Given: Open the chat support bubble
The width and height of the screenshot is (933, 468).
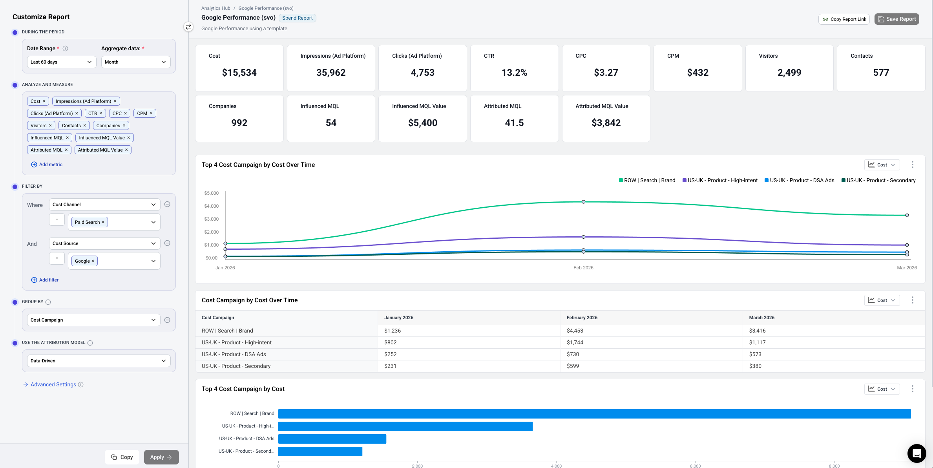Looking at the screenshot, I should coord(917,453).
